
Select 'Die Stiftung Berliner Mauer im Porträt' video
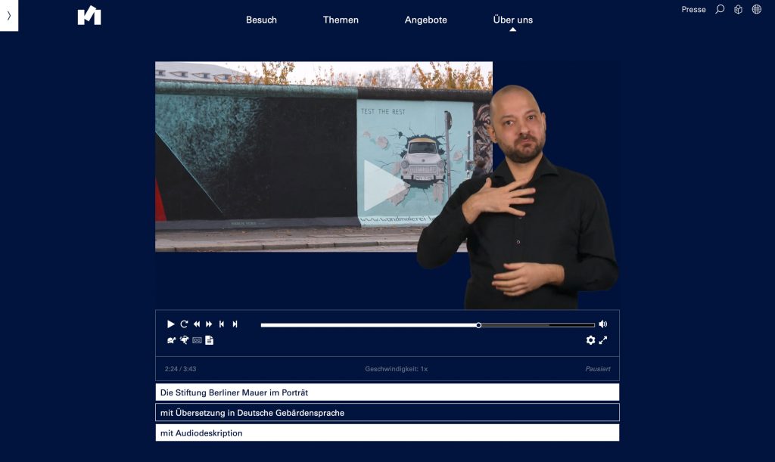387,392
